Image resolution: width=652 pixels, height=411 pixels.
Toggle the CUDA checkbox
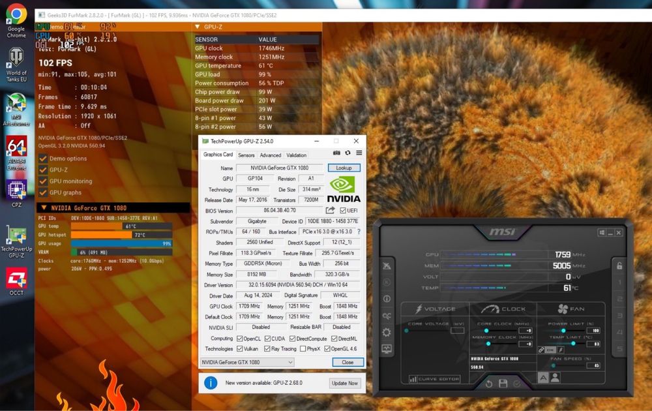pyautogui.click(x=267, y=339)
